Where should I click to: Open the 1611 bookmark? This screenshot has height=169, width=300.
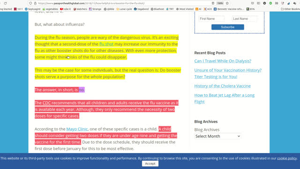18,9
